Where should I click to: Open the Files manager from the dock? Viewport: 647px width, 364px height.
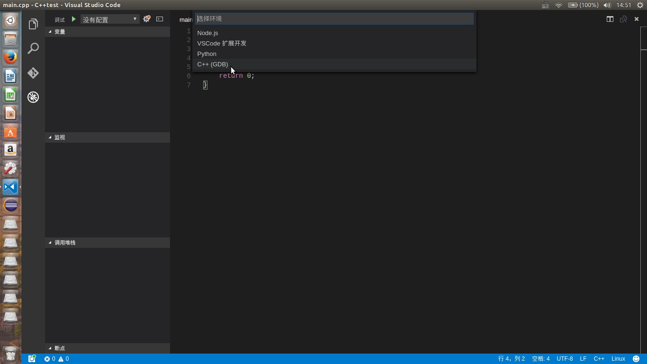10,39
